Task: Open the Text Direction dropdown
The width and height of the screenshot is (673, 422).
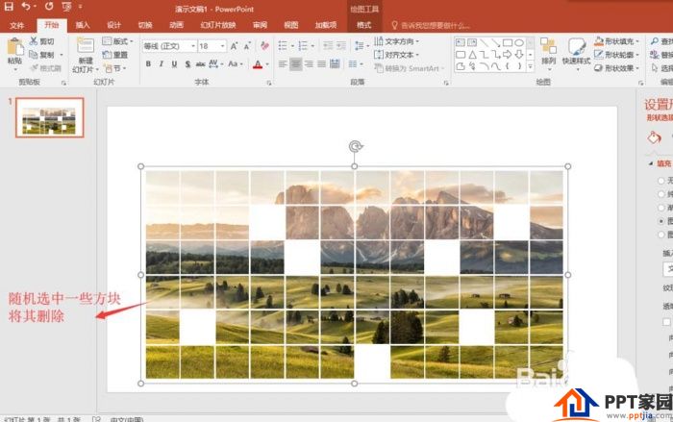Action: coord(396,41)
